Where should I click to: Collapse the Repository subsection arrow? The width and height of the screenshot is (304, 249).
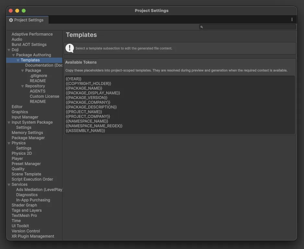pos(22,86)
